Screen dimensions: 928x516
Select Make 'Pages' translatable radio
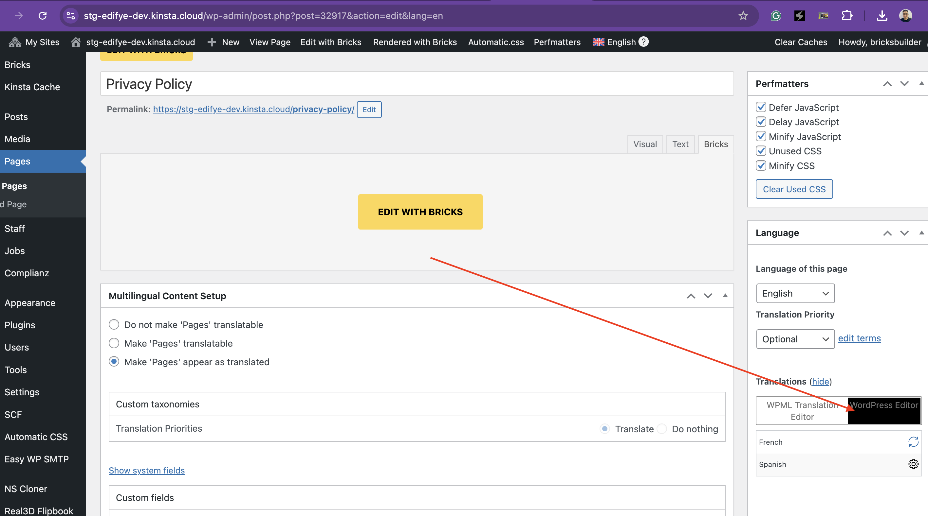(x=114, y=343)
